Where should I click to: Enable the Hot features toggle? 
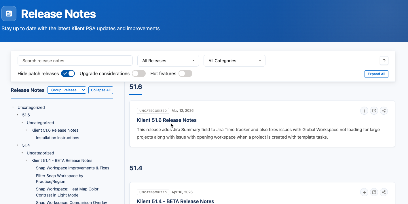pyautogui.click(x=185, y=73)
